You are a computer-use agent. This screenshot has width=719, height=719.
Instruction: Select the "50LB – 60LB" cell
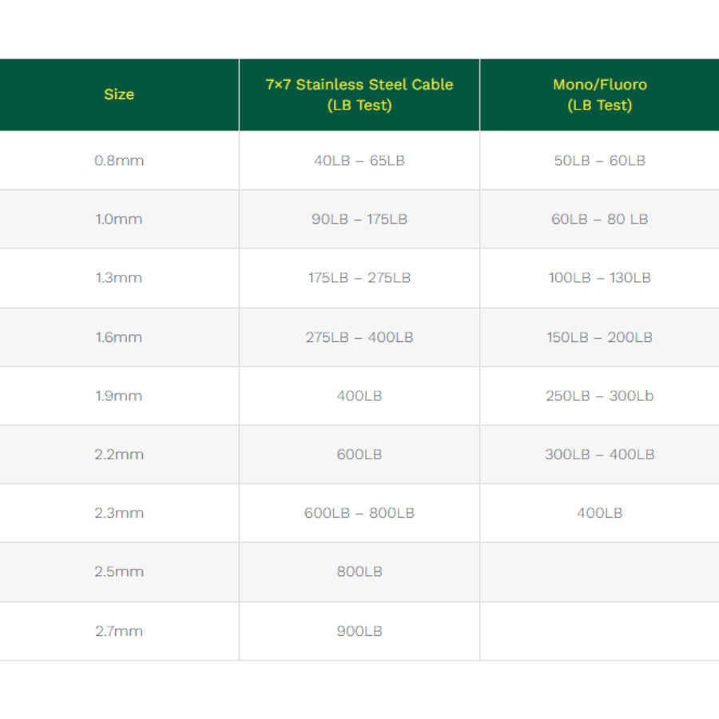click(600, 161)
